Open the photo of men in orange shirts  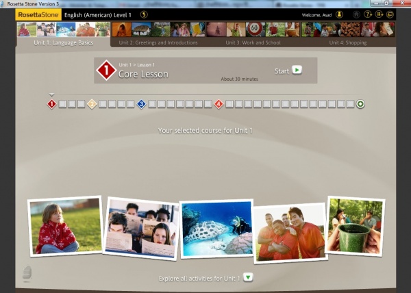tap(290, 233)
